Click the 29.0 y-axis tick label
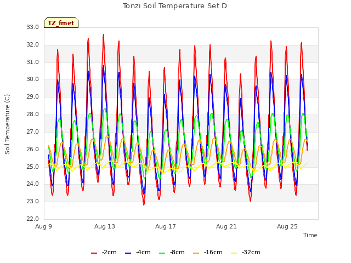351x263 pixels. 33,96
